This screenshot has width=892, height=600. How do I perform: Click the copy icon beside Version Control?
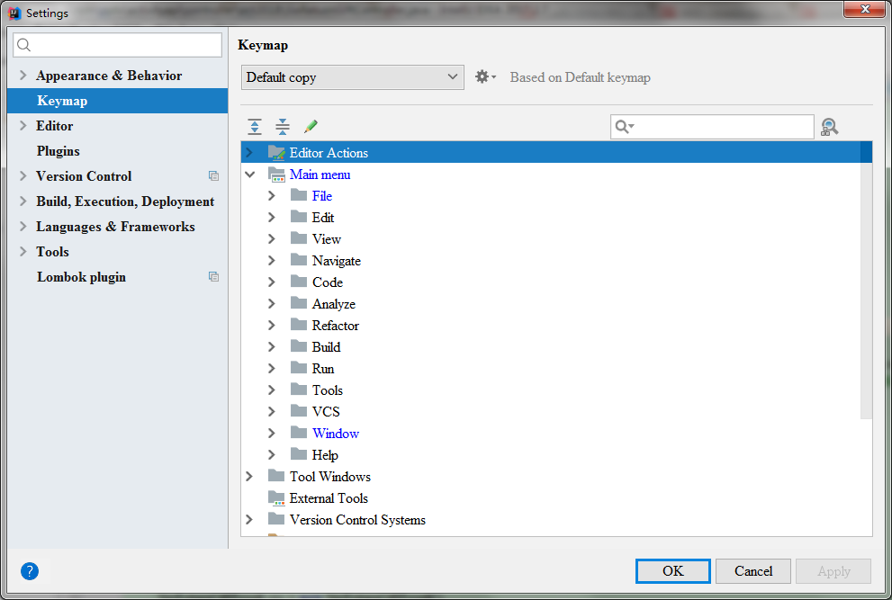click(x=213, y=176)
